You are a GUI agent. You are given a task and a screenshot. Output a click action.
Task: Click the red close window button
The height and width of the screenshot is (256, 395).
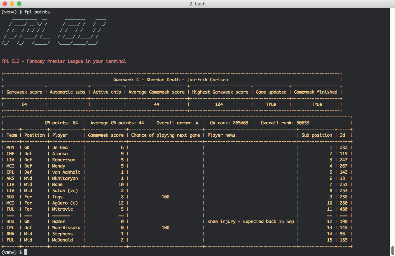(4, 4)
